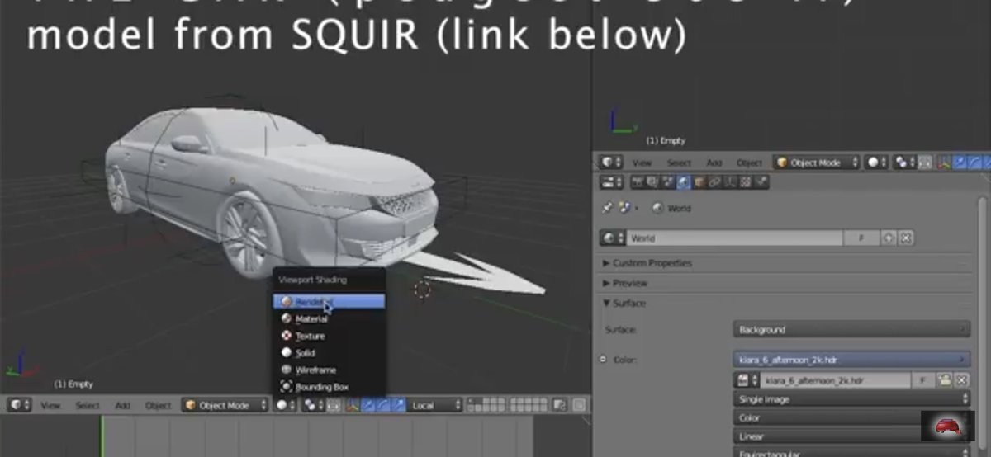Open Surface Background shader dropdown
This screenshot has height=457, width=991.
click(851, 329)
